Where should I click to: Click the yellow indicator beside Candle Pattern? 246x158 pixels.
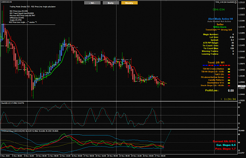tap(229, 80)
